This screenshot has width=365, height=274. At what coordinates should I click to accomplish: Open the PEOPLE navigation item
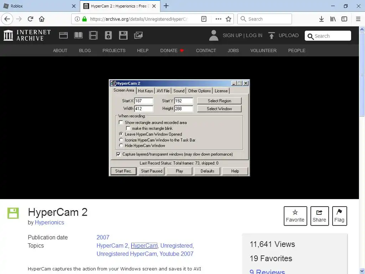pos(297,51)
